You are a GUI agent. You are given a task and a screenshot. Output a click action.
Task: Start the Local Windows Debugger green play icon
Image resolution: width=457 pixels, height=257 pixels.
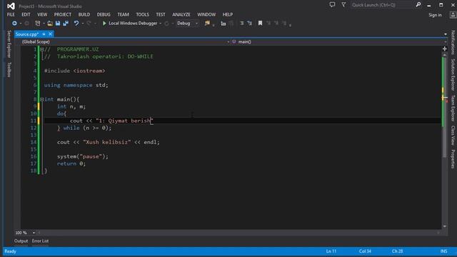pyautogui.click(x=104, y=24)
